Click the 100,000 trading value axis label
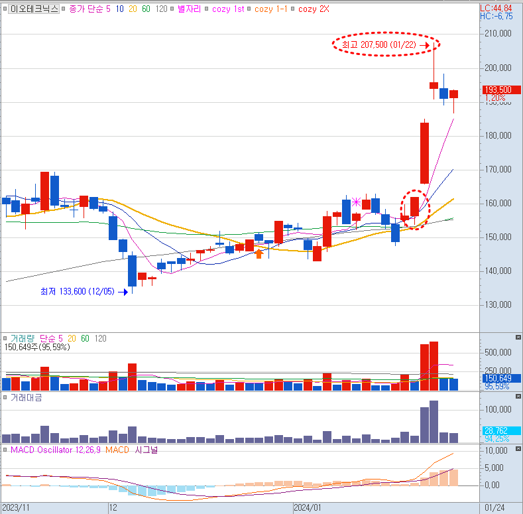Image resolution: width=523 pixels, height=514 pixels. 498,409
